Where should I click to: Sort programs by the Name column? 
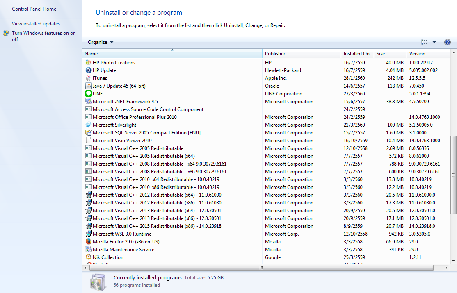(x=173, y=54)
